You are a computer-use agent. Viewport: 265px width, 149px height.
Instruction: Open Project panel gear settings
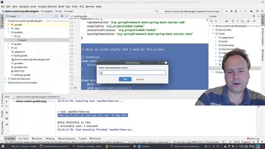(62, 16)
